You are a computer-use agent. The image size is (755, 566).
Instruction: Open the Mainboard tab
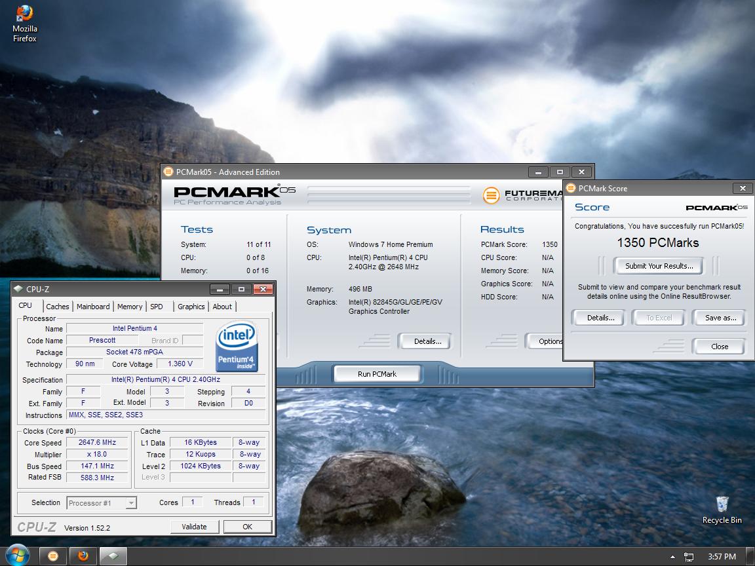click(93, 307)
